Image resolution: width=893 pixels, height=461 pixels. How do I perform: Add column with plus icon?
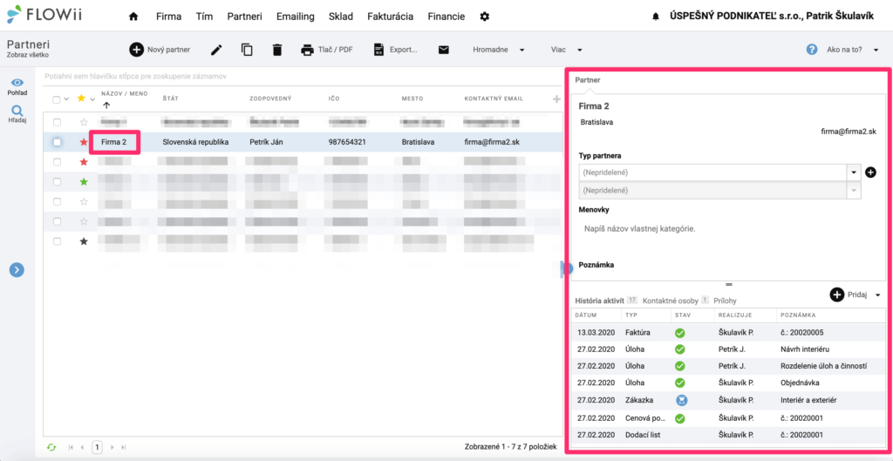coord(556,99)
